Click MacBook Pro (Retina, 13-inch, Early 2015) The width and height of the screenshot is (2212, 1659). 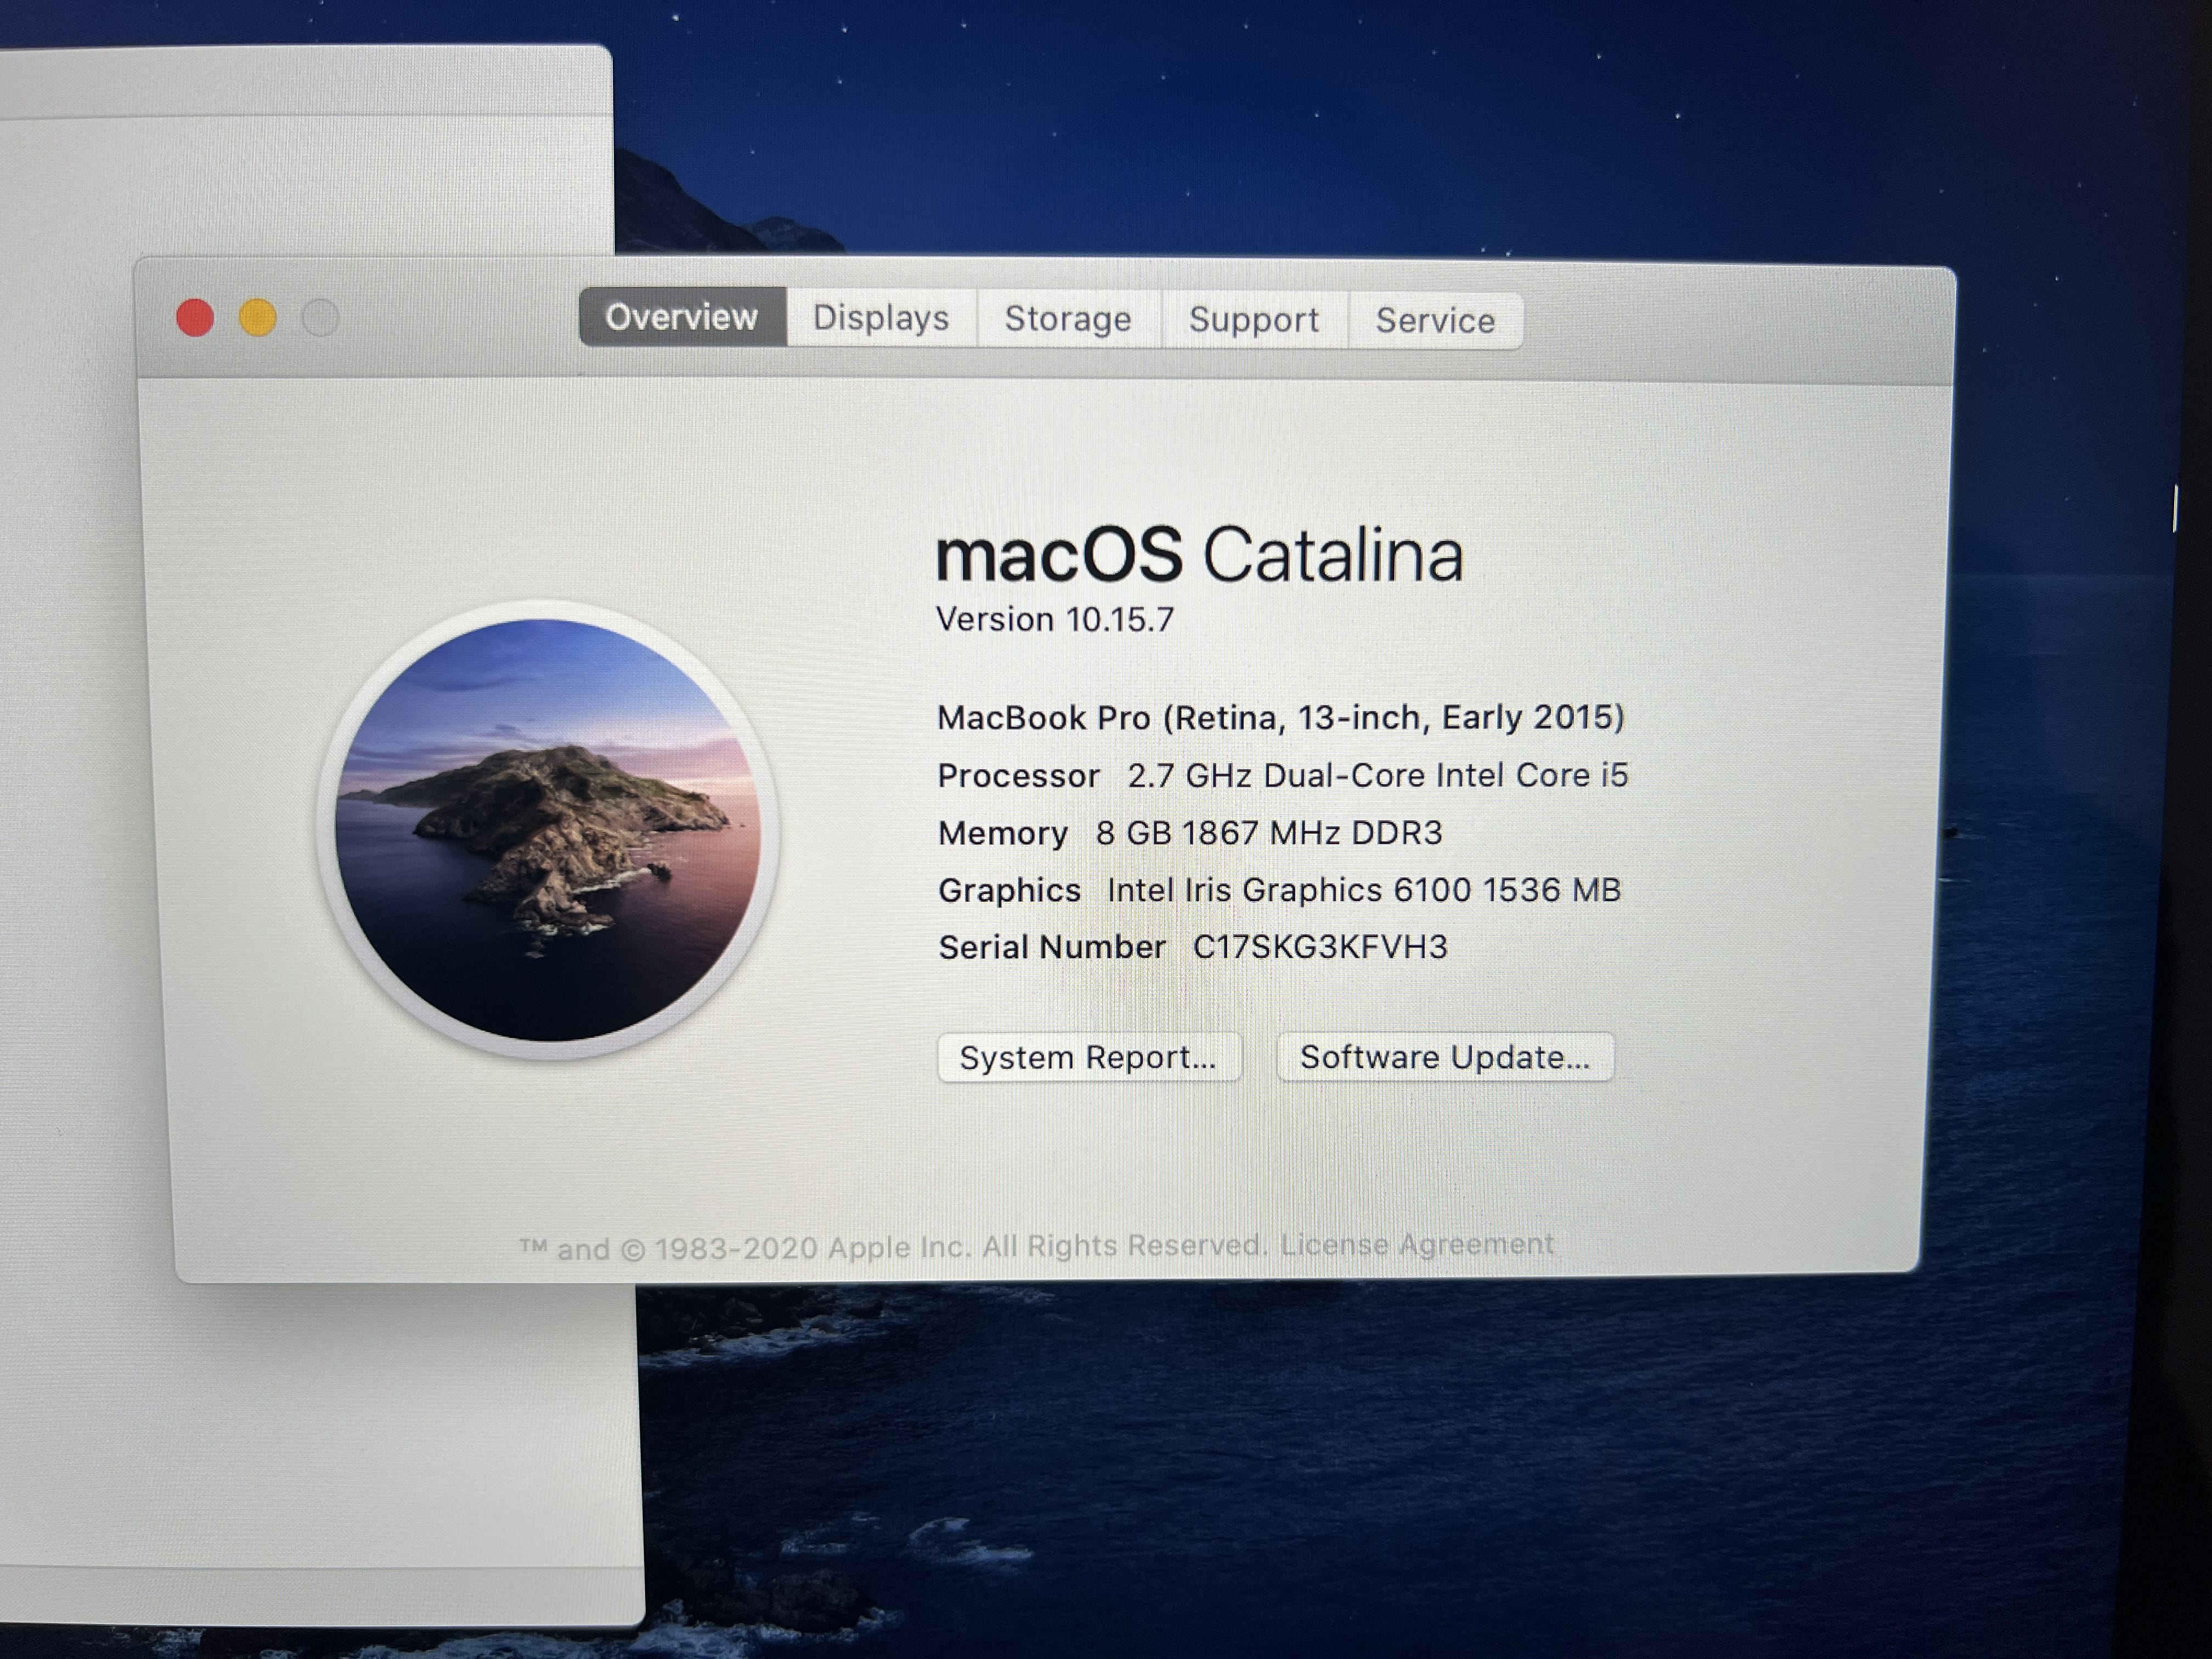1281,718
